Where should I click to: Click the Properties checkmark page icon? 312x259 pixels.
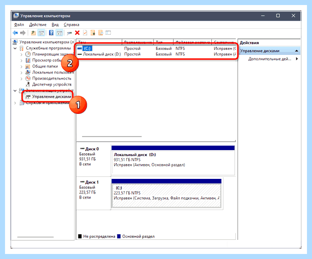85,33
